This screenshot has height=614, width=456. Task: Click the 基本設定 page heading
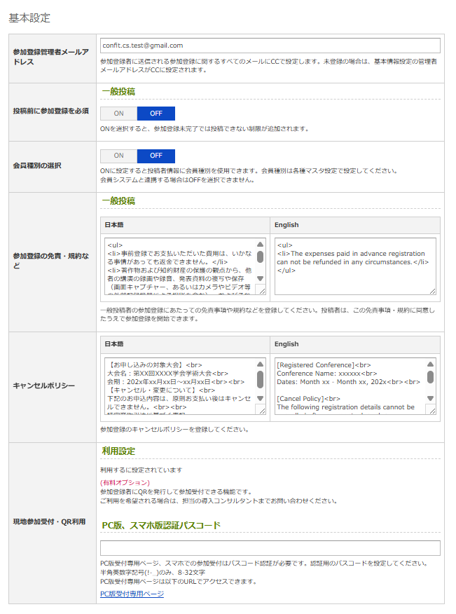pos(29,18)
